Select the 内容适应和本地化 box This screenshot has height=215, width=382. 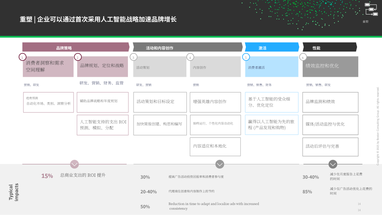tap(215, 147)
